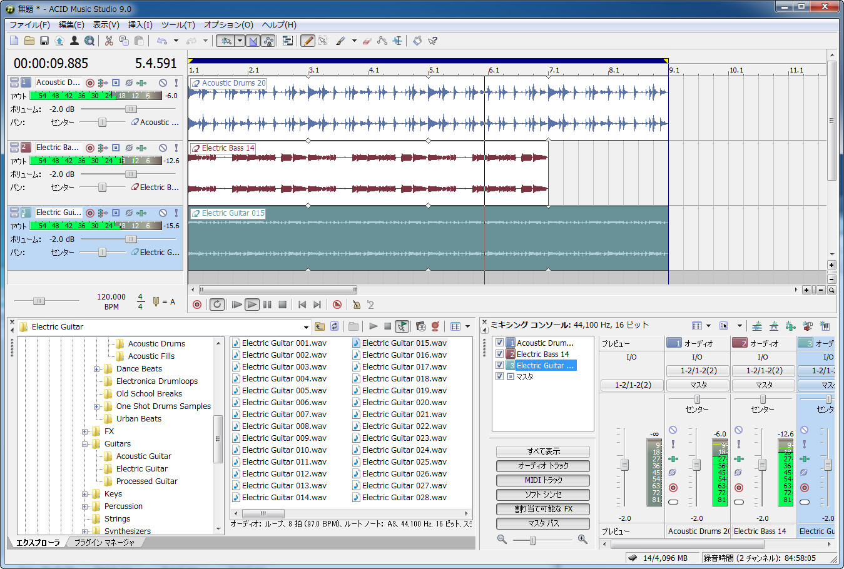Open the Explorer folder path dropdown
844x569 pixels.
(x=306, y=327)
